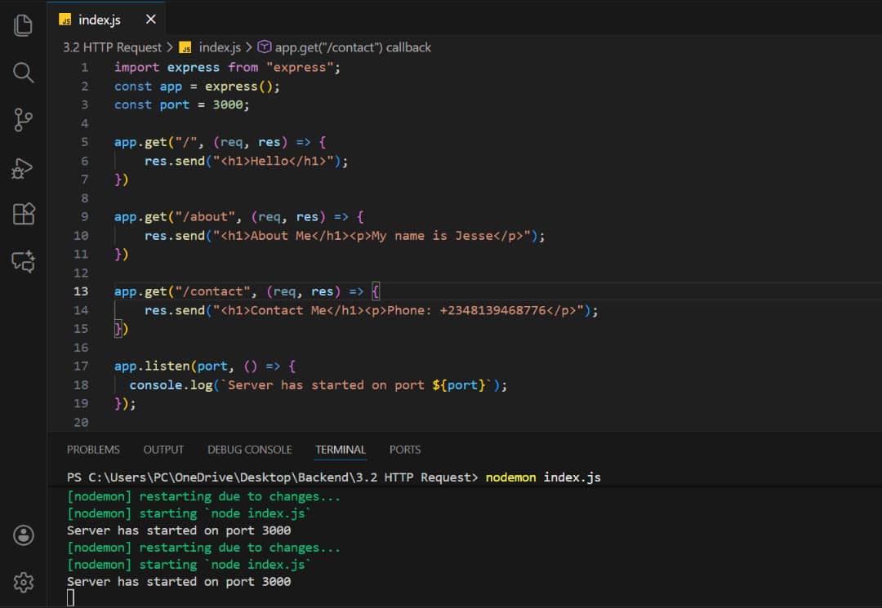Open the Chat sidebar icon
Screen dimensions: 882x608
click(23, 261)
